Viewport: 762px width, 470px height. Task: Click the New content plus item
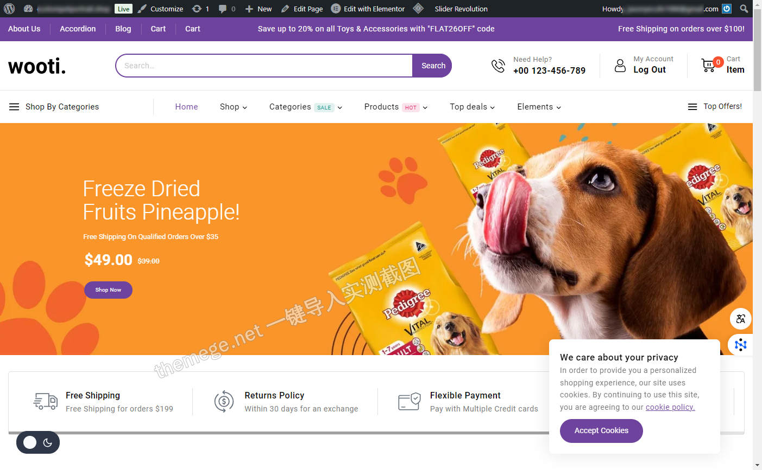coord(258,9)
